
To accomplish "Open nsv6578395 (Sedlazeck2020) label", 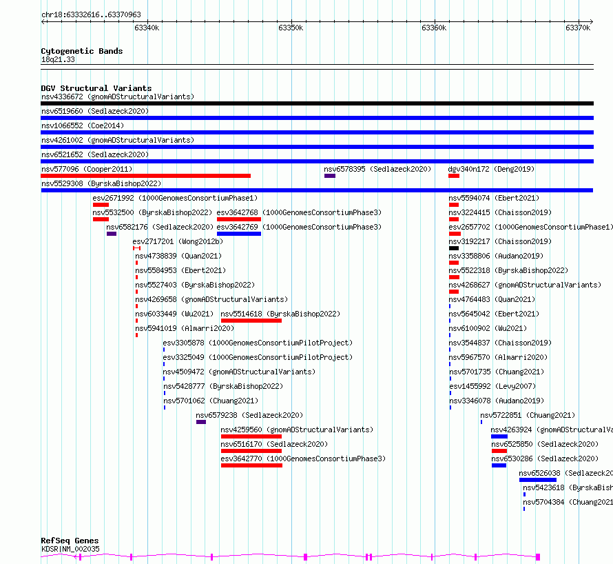I will pyautogui.click(x=377, y=169).
